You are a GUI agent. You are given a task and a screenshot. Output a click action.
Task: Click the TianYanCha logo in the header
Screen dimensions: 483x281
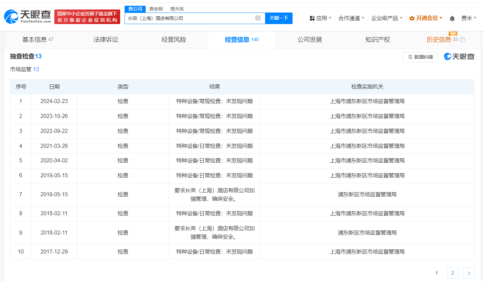[x=27, y=16]
